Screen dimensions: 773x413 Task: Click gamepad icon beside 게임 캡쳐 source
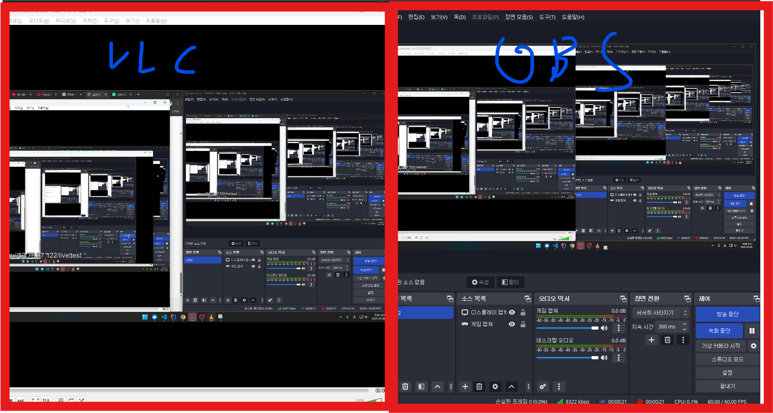465,324
